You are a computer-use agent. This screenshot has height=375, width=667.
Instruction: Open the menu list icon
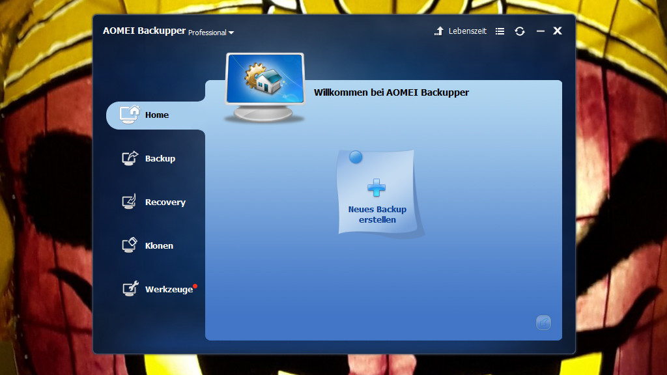[500, 31]
